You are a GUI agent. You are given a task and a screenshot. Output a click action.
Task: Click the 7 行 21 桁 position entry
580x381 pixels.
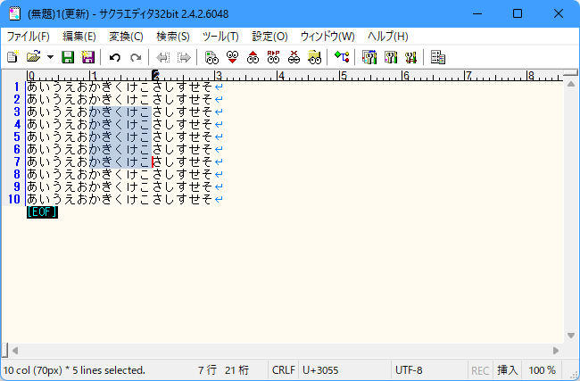point(223,370)
